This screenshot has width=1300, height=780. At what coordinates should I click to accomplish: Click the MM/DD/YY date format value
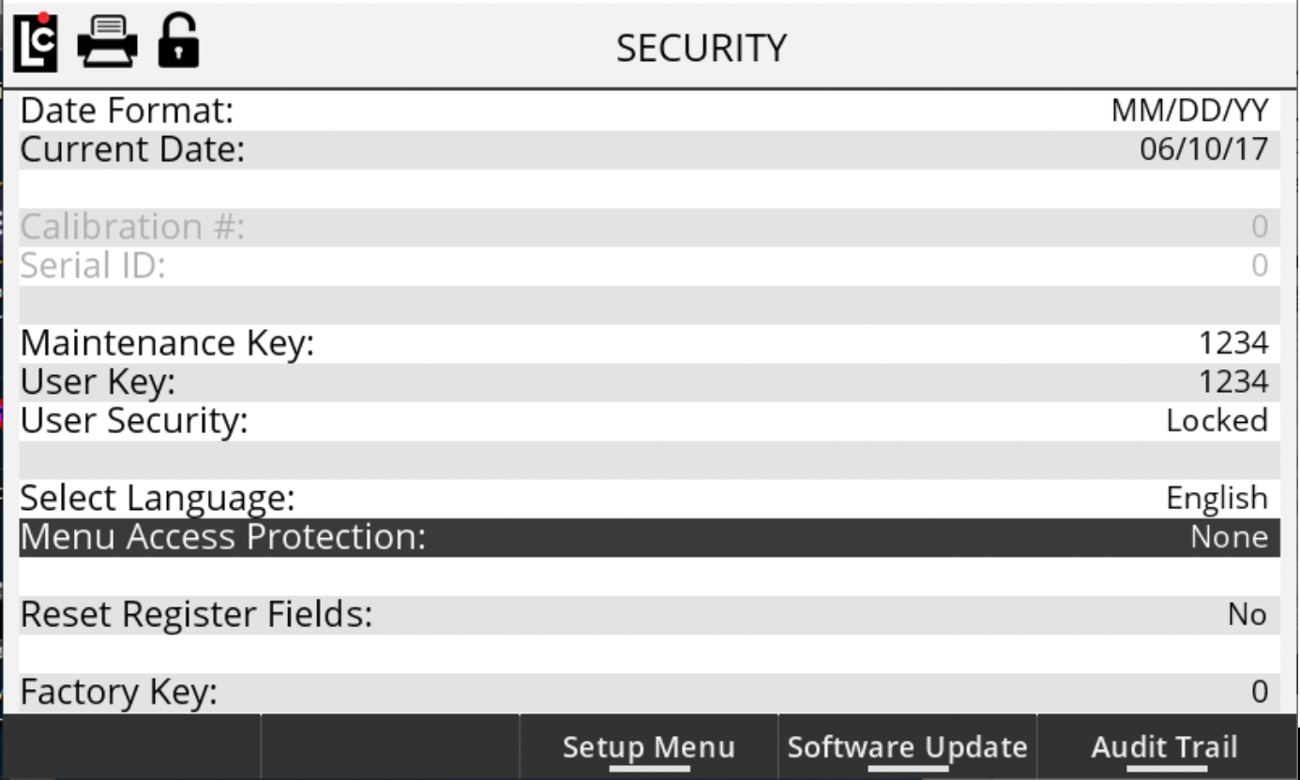(x=1189, y=111)
